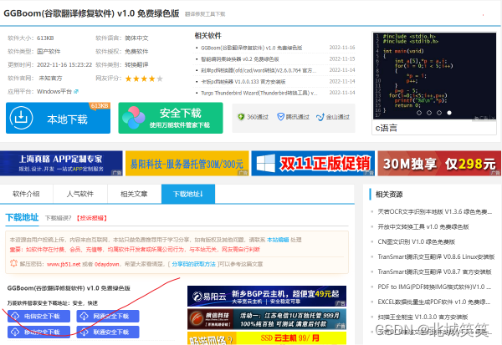
Task: Open the 软件介绍 tab
Action: (x=26, y=194)
